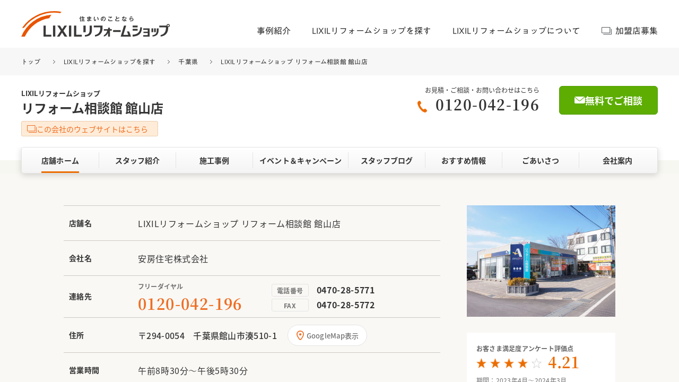The width and height of the screenshot is (679, 382).
Task: Switch to the 施工事例 tab
Action: pyautogui.click(x=214, y=161)
